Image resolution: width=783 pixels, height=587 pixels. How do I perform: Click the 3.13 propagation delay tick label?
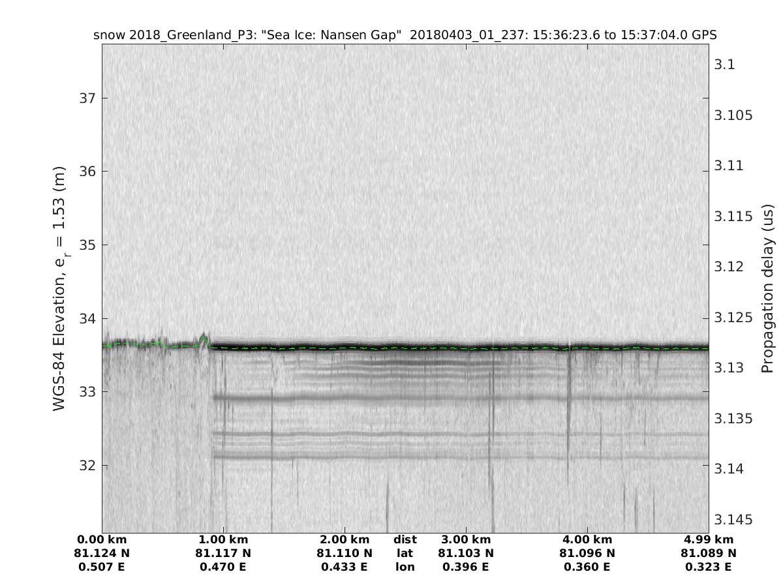(729, 368)
